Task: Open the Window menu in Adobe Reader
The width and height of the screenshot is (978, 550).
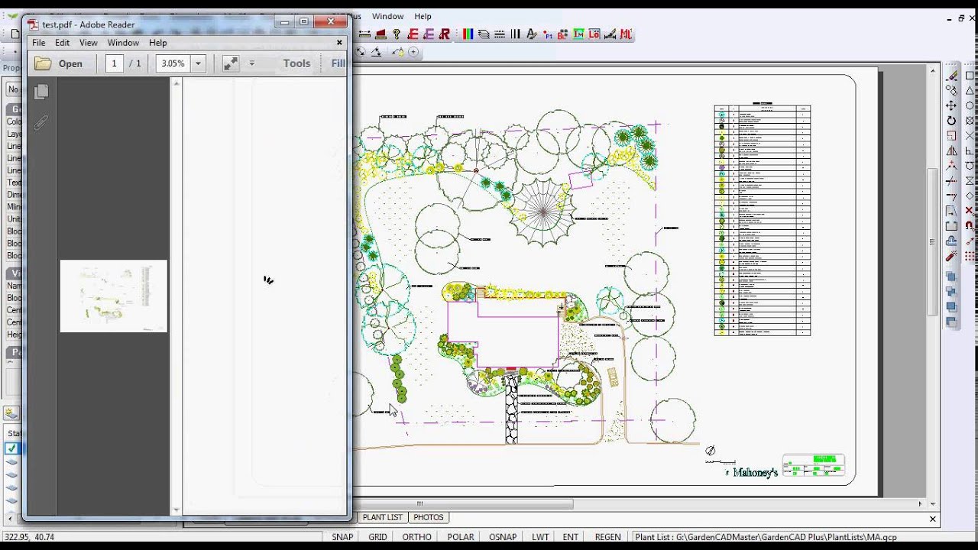Action: pyautogui.click(x=123, y=43)
